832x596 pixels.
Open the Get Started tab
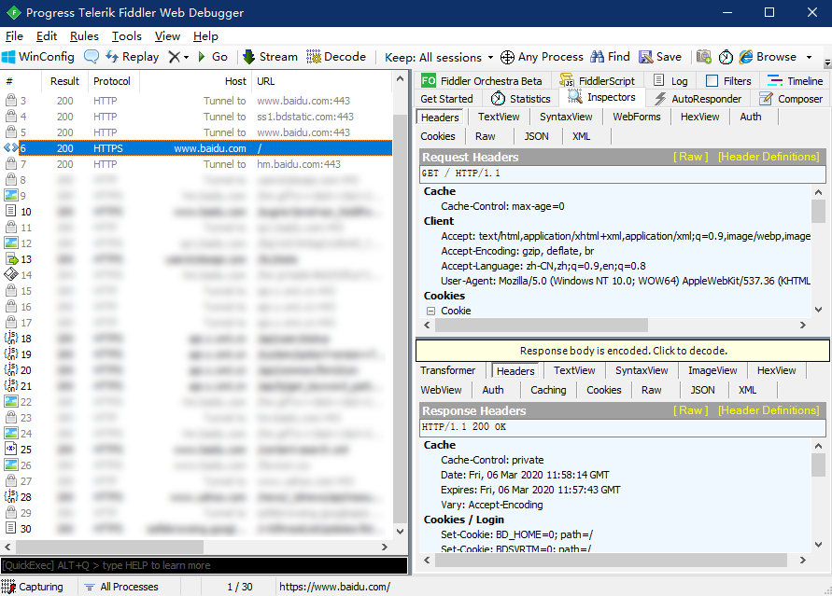tap(446, 99)
